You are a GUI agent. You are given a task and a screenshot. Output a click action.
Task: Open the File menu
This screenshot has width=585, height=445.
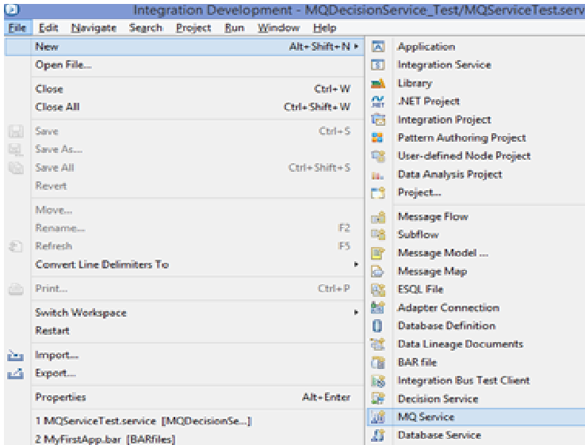click(17, 28)
